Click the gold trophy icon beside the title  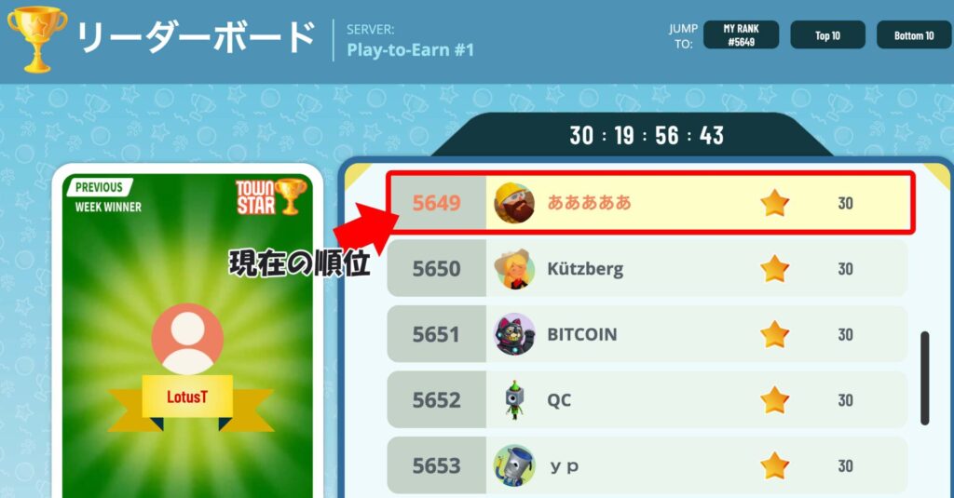[37, 39]
